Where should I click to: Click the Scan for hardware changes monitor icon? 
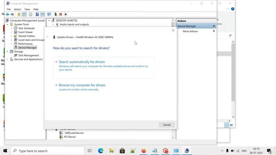click(49, 14)
